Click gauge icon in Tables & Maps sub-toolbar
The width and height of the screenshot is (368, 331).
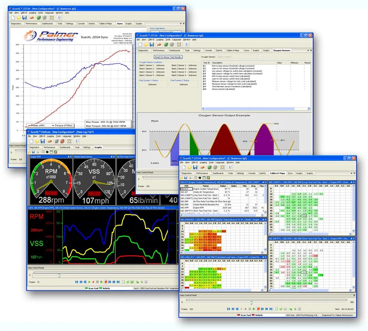195,178
